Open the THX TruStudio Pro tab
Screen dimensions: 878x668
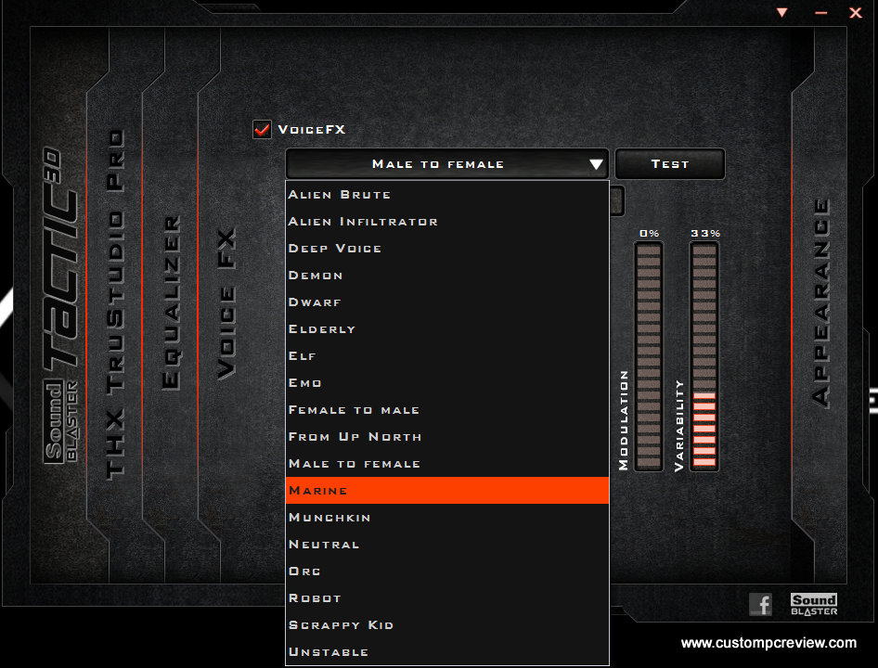115,305
